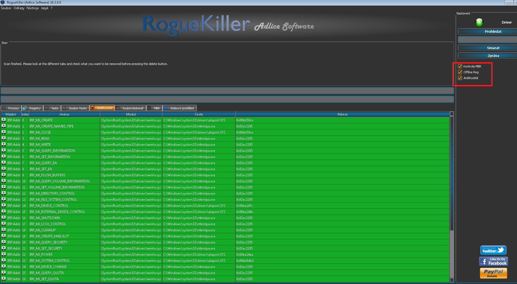The height and width of the screenshot is (284, 517).
Task: Open the Jazyk menu
Action: point(45,8)
